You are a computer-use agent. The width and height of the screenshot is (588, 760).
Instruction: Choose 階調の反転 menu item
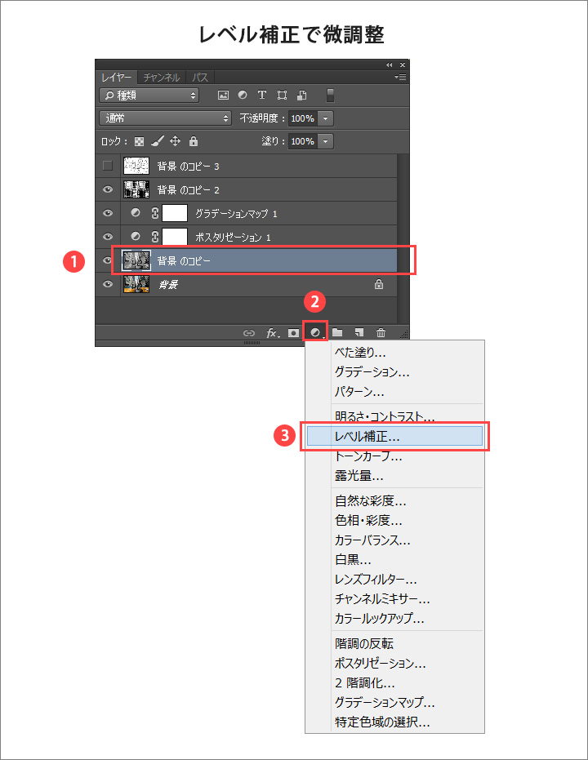(x=394, y=643)
